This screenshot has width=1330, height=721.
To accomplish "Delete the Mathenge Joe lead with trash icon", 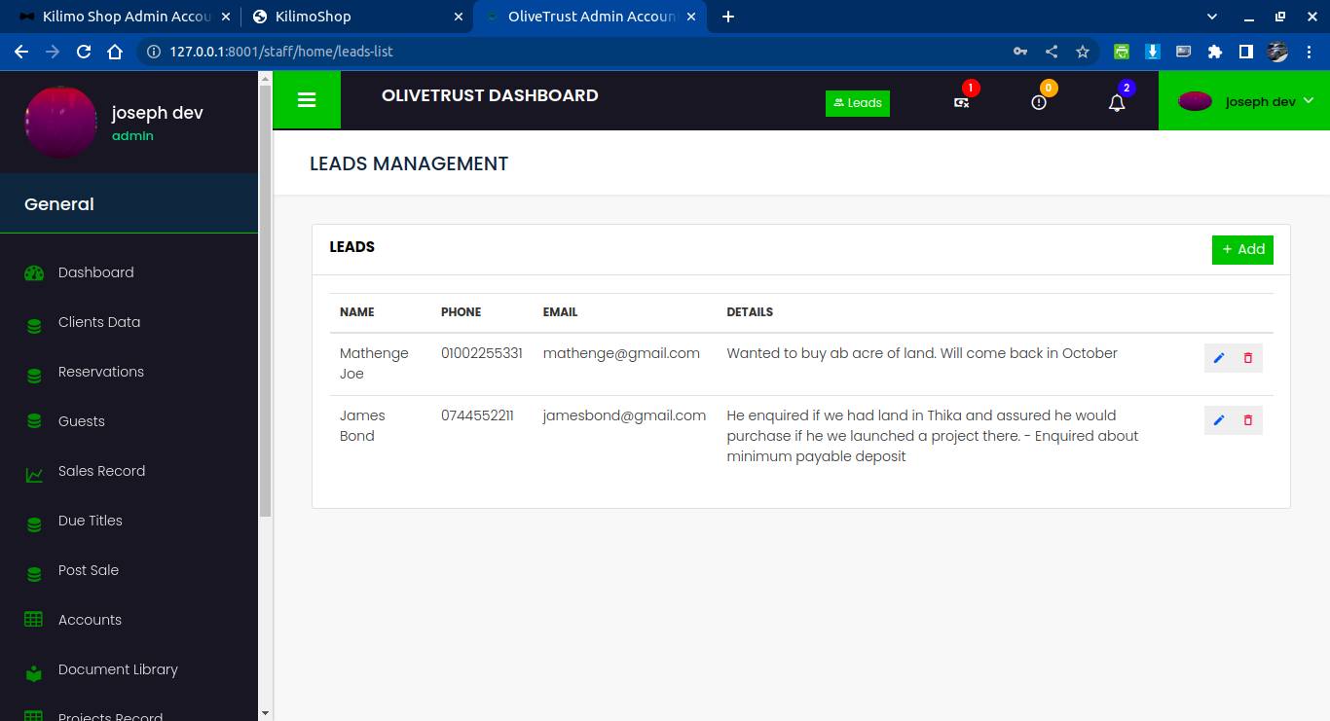I will pyautogui.click(x=1247, y=358).
